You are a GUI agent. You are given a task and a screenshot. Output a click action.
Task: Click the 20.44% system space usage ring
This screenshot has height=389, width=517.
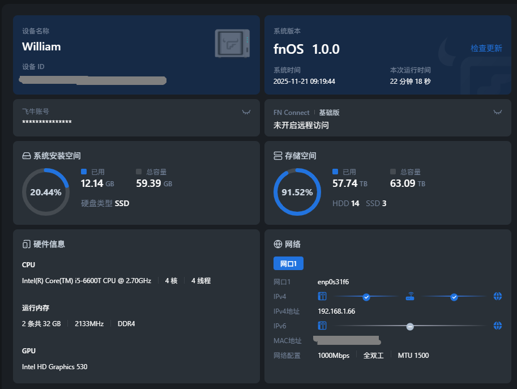(45, 192)
